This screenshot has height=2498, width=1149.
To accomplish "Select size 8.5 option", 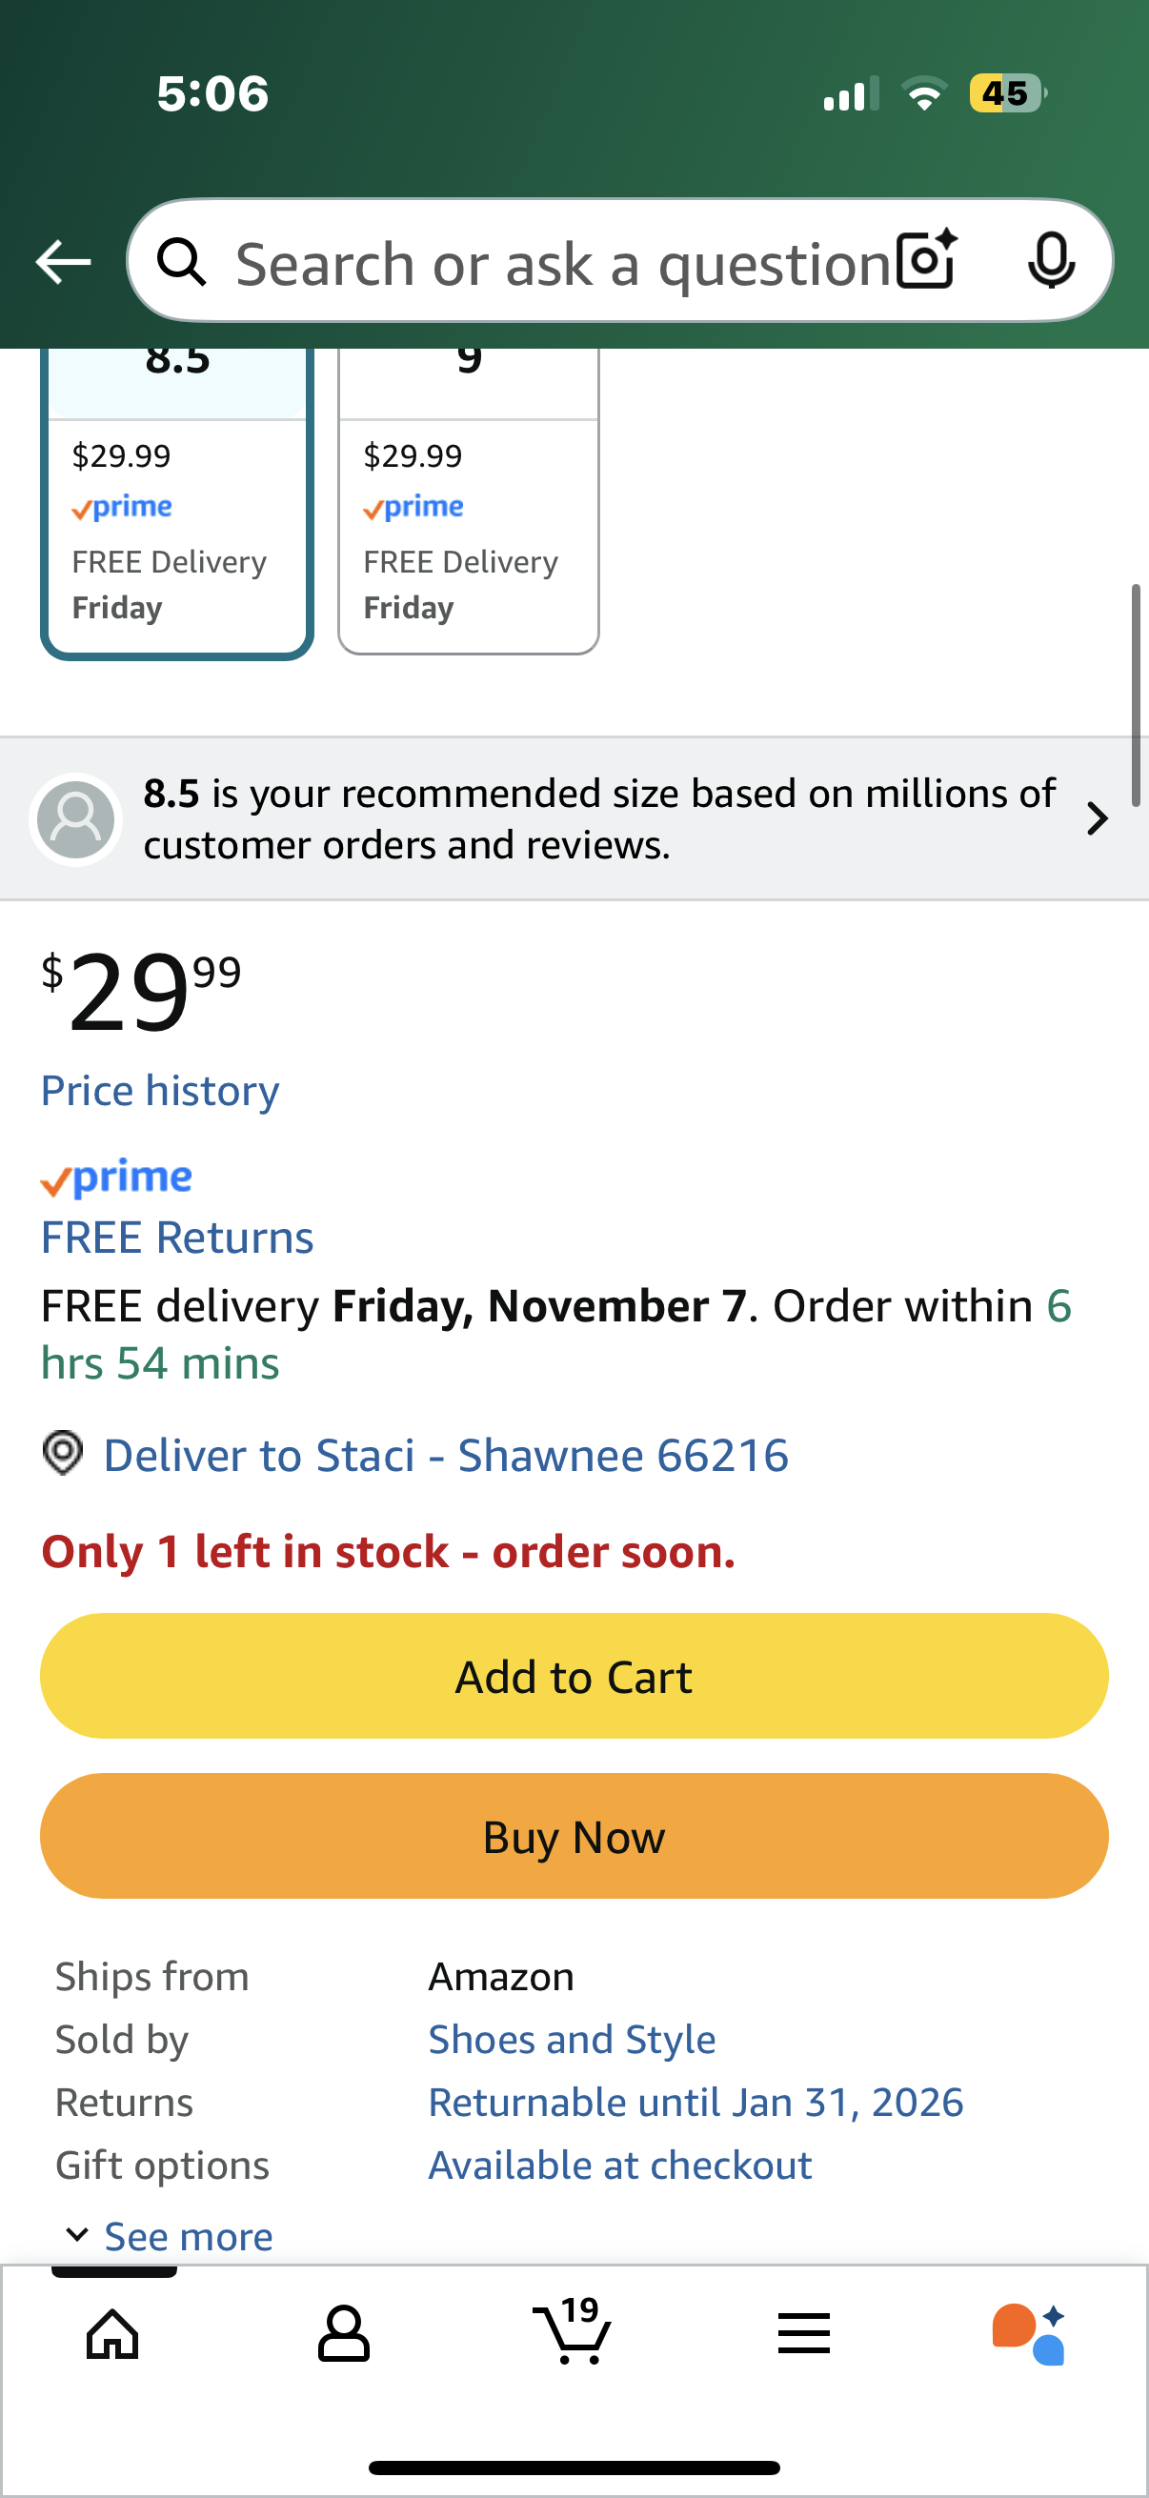I will coord(177,504).
